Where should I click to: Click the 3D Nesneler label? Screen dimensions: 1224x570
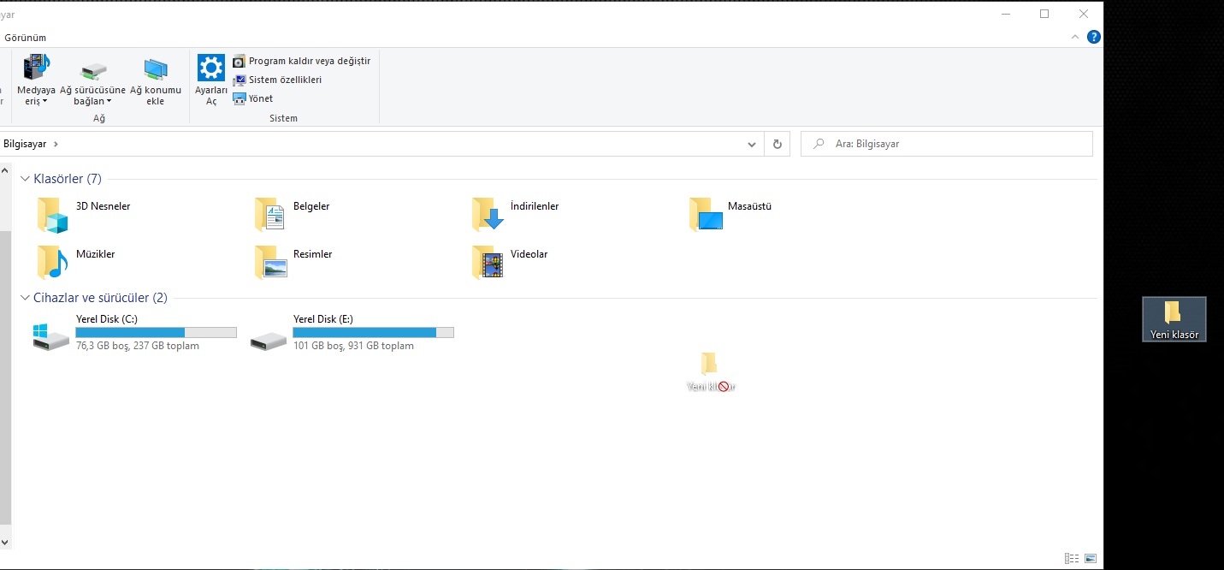[x=103, y=206]
